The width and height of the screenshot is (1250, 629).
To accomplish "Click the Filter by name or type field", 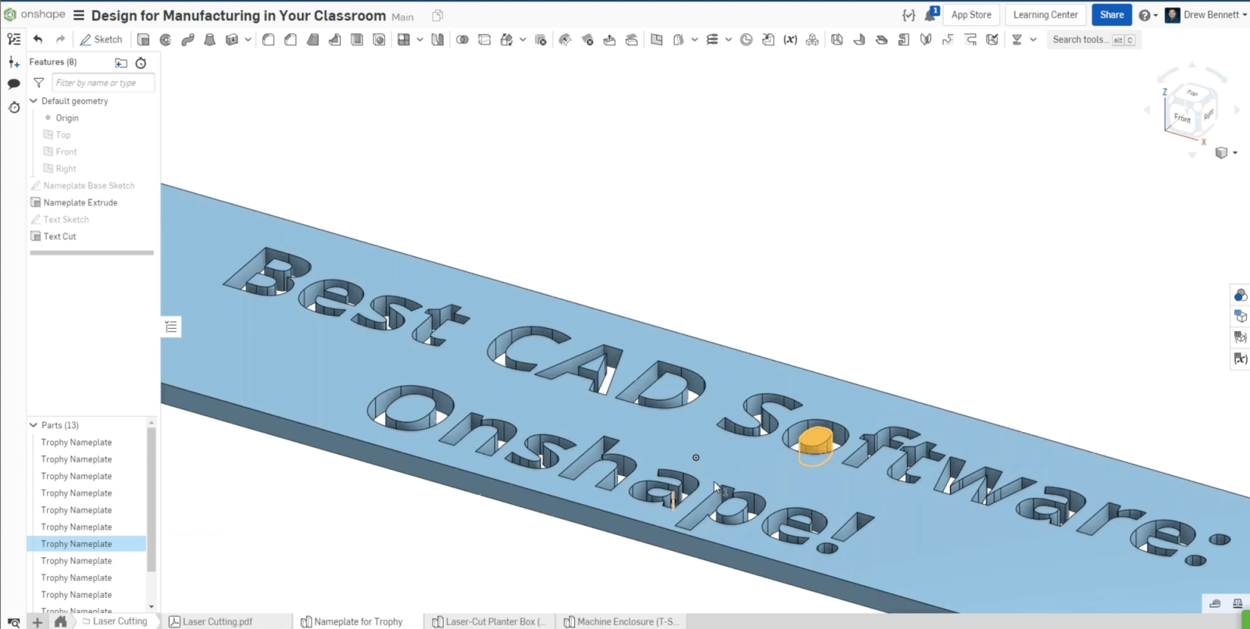I will [x=102, y=83].
